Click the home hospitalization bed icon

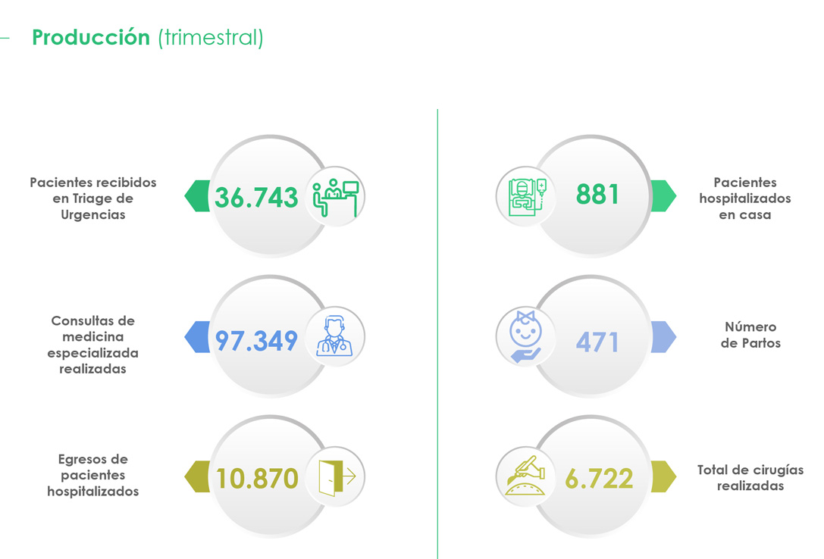pyautogui.click(x=527, y=197)
